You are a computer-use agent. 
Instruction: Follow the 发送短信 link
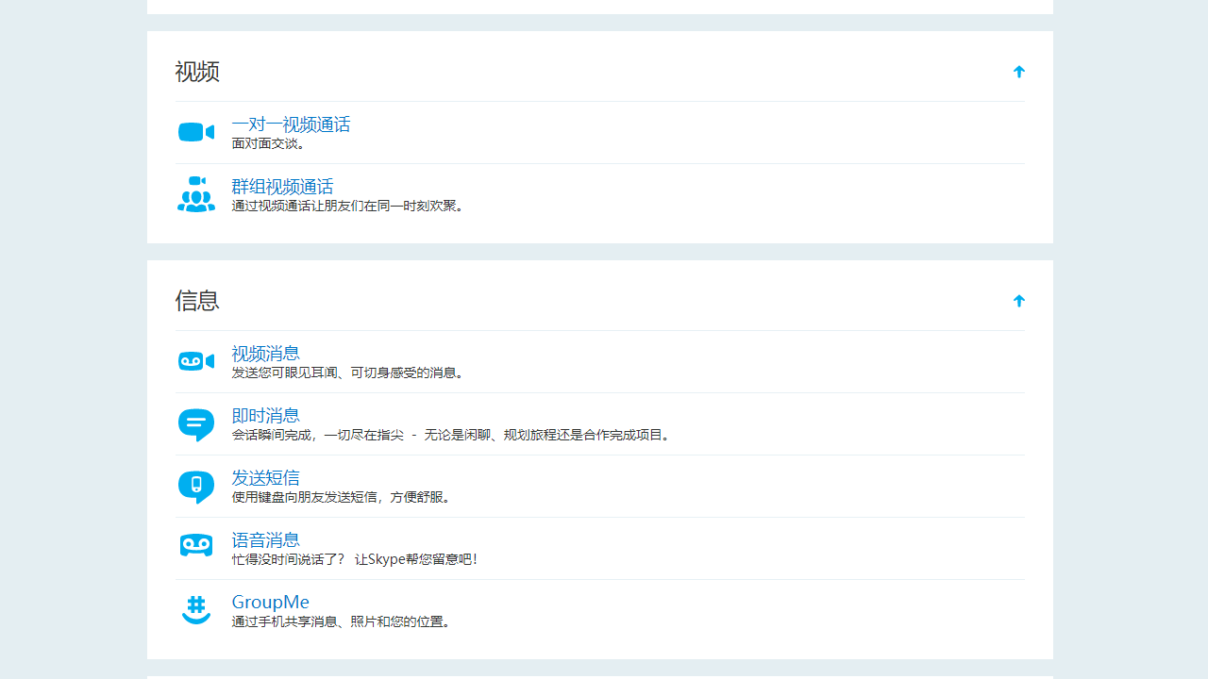pyautogui.click(x=265, y=477)
